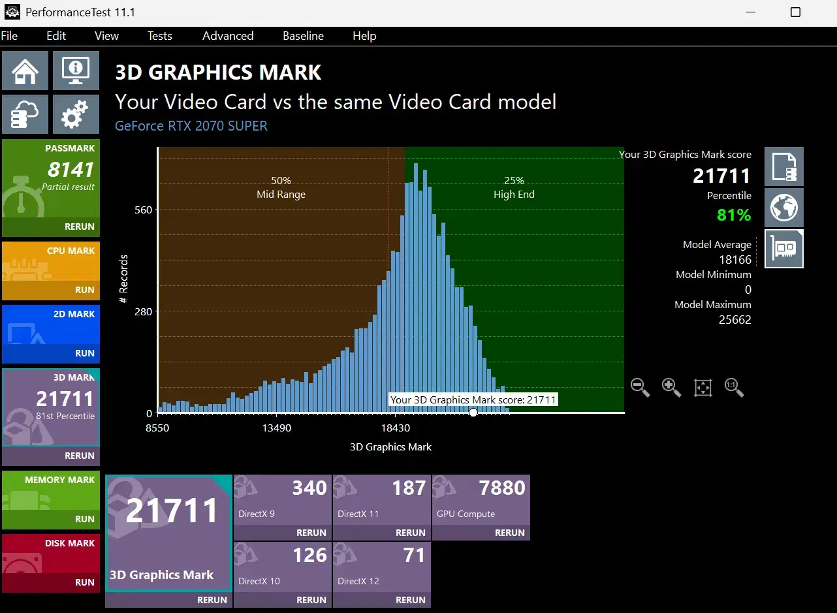Zoom out of the chart
The width and height of the screenshot is (837, 613).
point(640,387)
